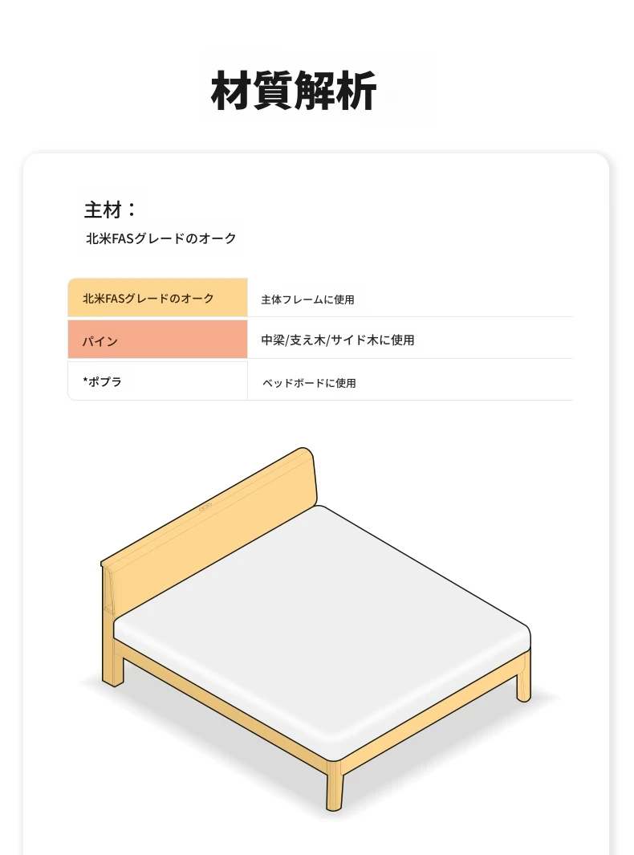The height and width of the screenshot is (855, 634).
Task: Select the 主材： label
Action: coord(110,210)
